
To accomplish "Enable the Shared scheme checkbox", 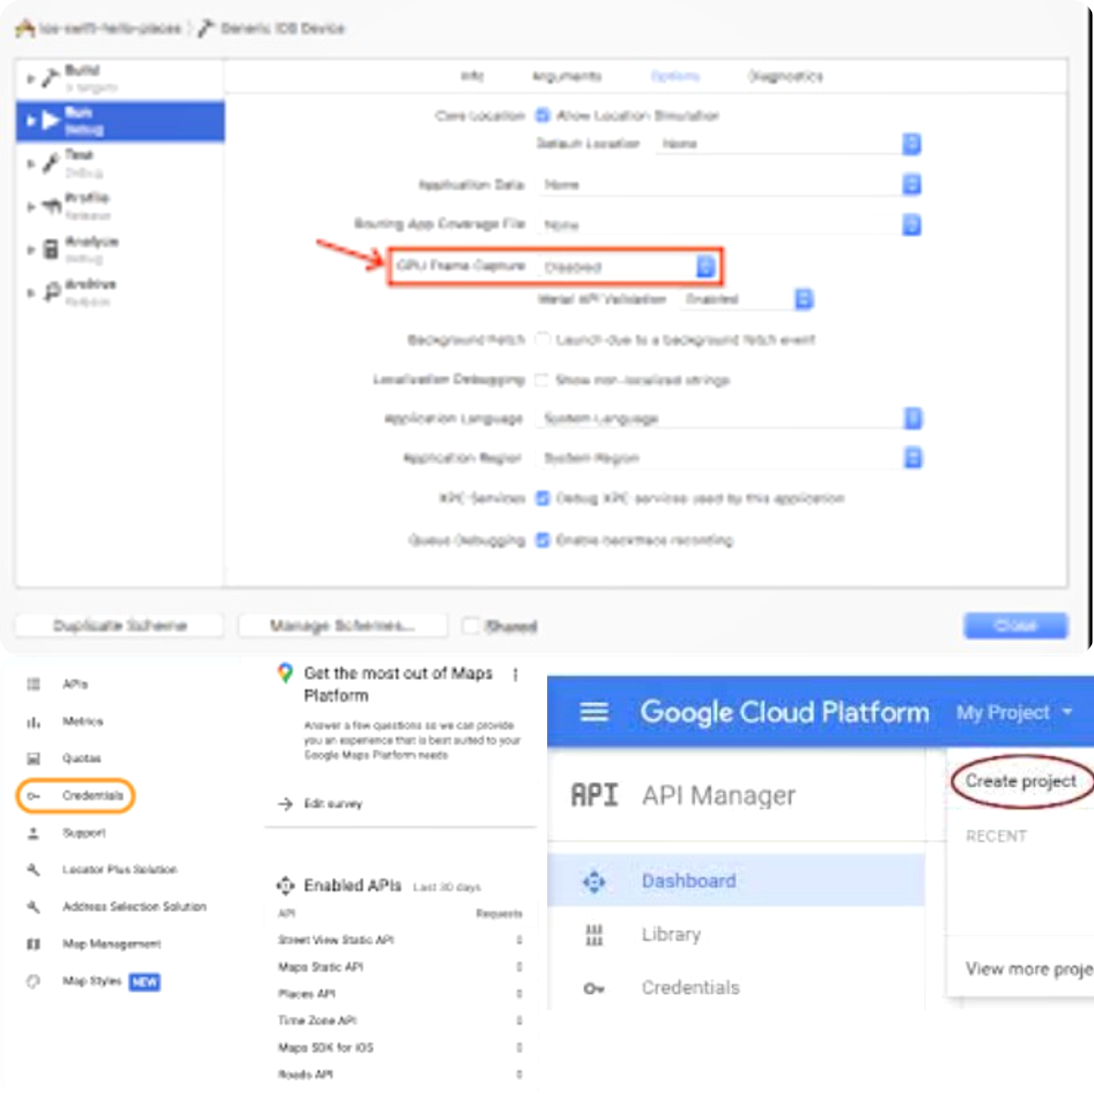I will pyautogui.click(x=470, y=625).
